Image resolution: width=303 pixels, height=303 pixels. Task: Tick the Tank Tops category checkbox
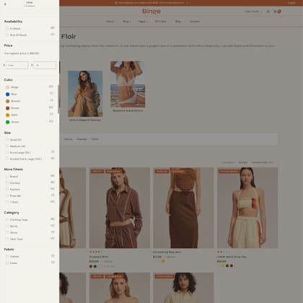click(7, 239)
